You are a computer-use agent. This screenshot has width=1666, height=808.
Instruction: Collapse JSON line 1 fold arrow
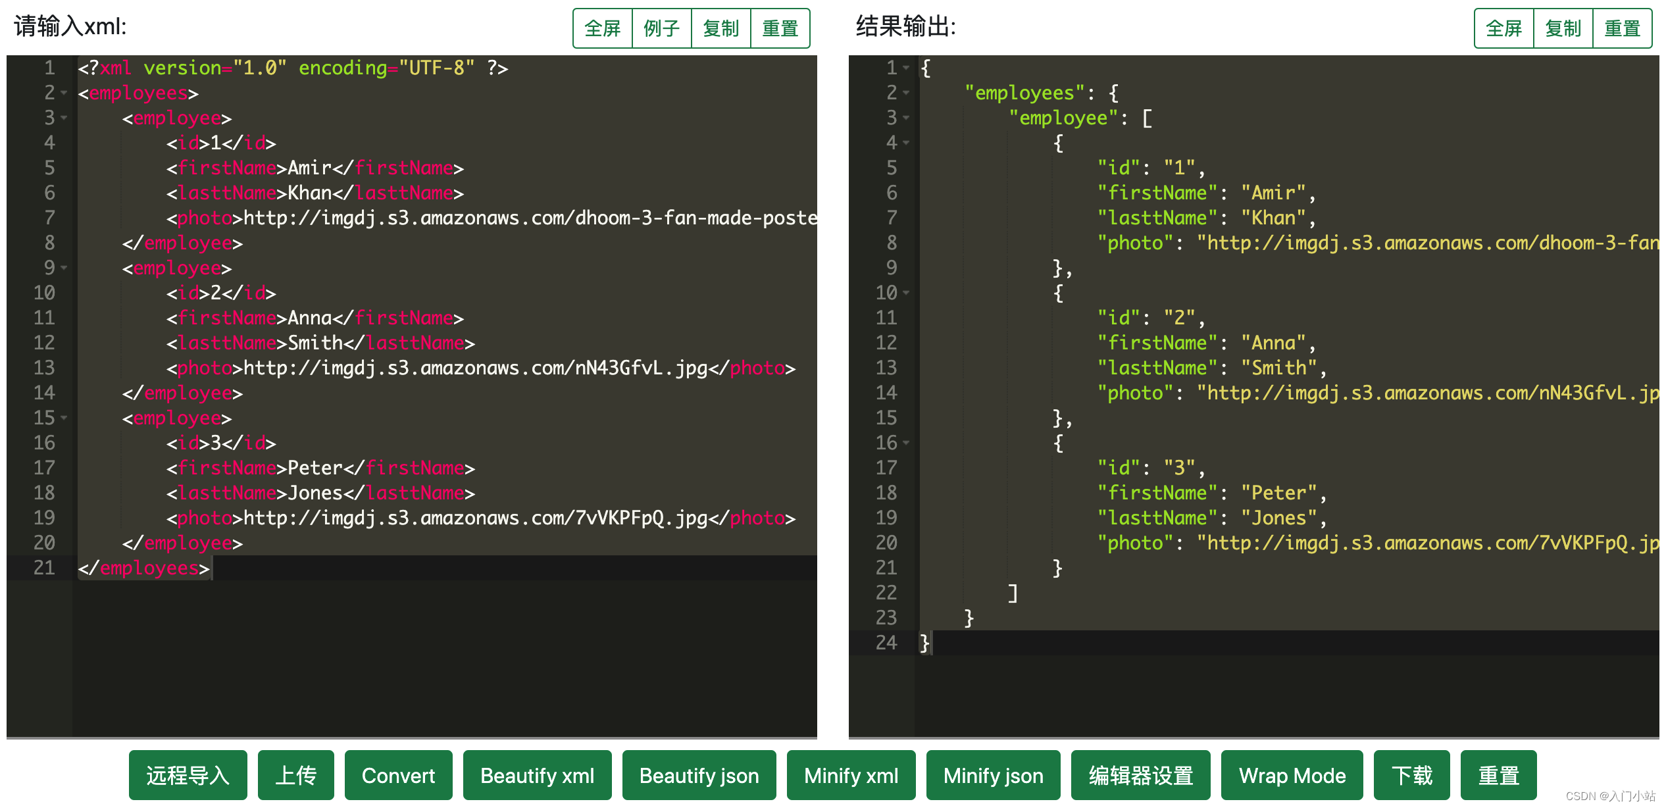[907, 68]
